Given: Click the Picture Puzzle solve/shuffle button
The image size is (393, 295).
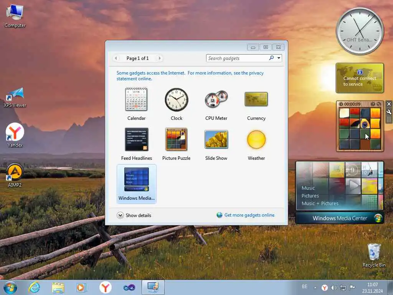Looking at the screenshot, I should (x=379, y=104).
